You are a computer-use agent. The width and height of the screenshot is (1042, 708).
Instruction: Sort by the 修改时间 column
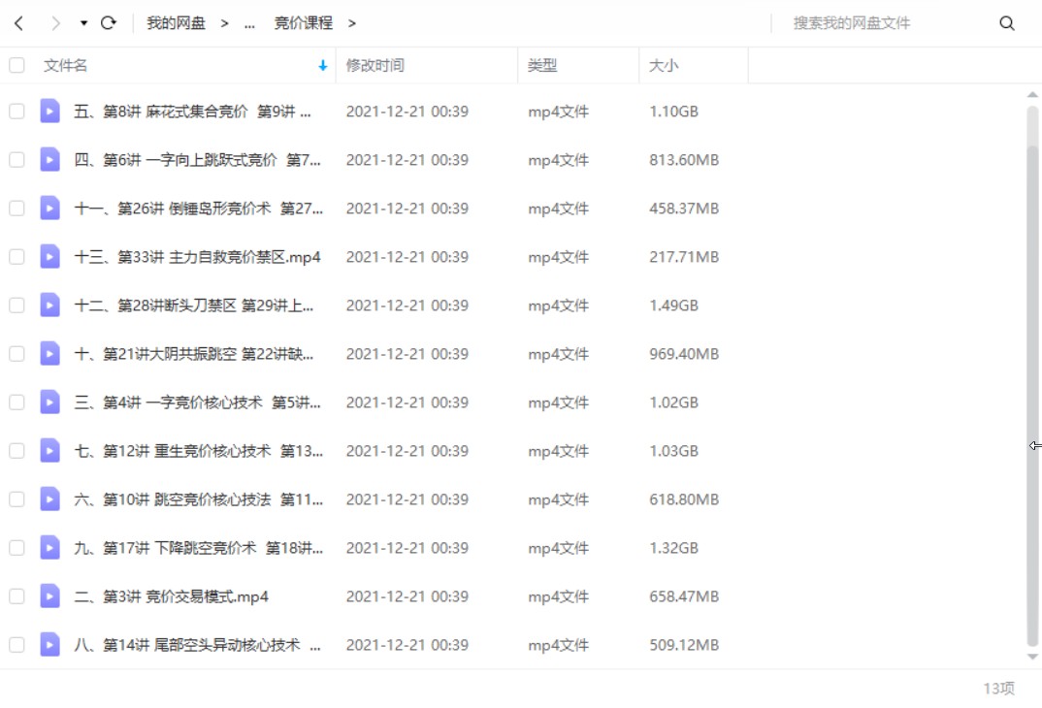[x=373, y=65]
